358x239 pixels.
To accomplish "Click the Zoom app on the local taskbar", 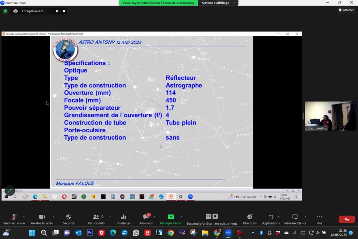I will coord(228,233).
